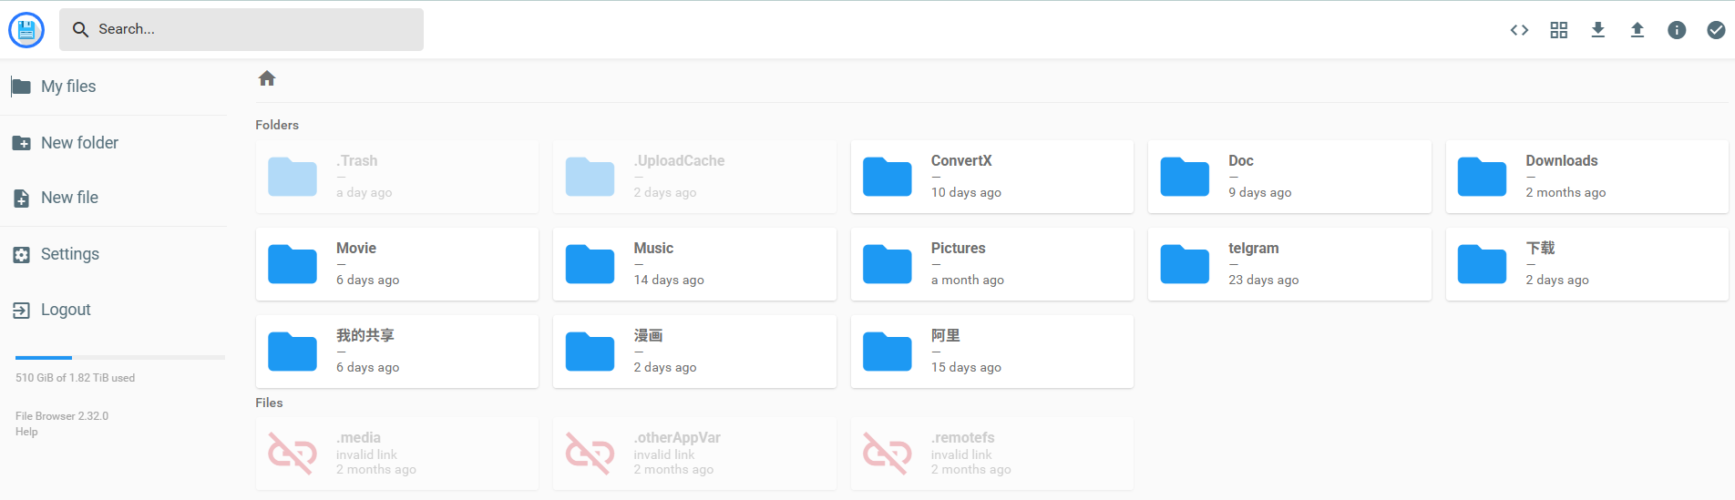Click the .UploadCache folder name
Viewport: 1735px width, 500px height.
680,160
